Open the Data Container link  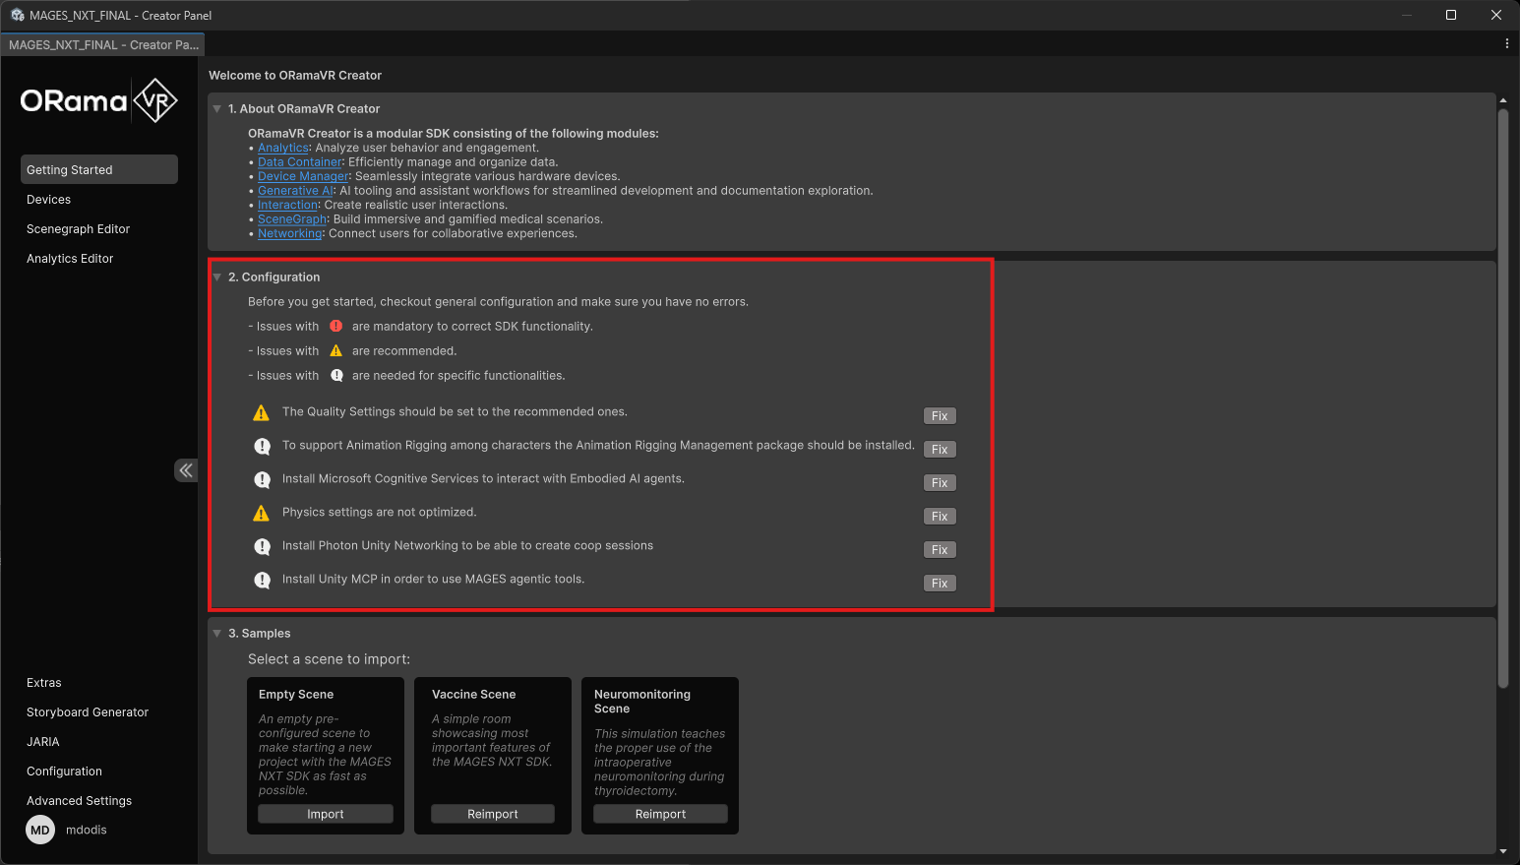pyautogui.click(x=300, y=162)
